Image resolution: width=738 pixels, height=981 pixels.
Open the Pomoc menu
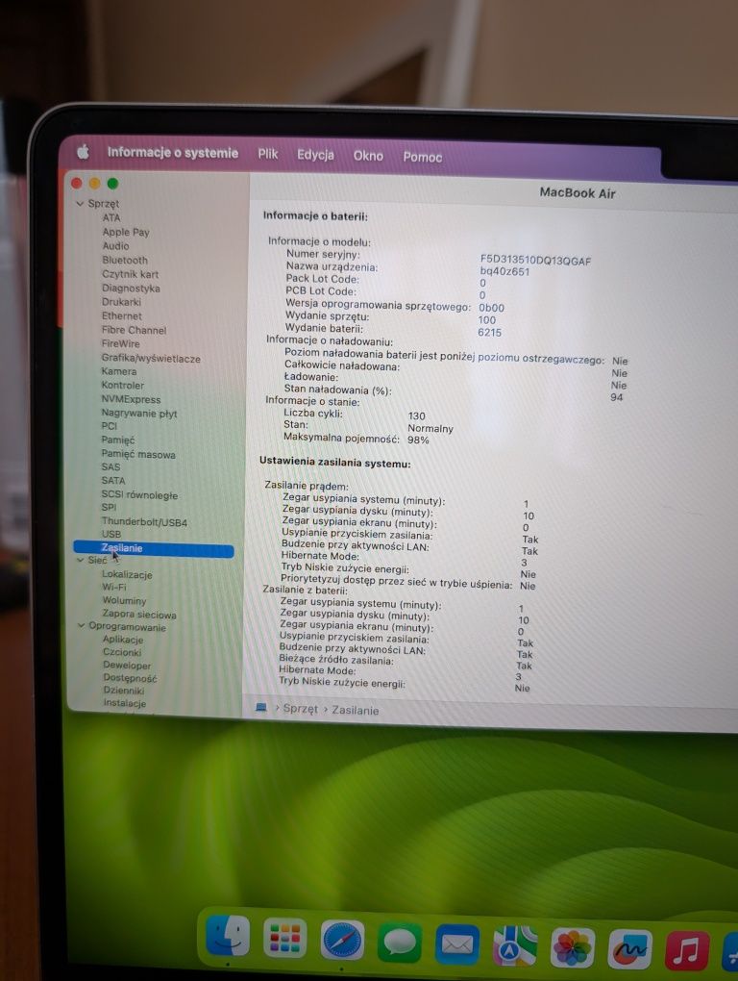pos(423,157)
